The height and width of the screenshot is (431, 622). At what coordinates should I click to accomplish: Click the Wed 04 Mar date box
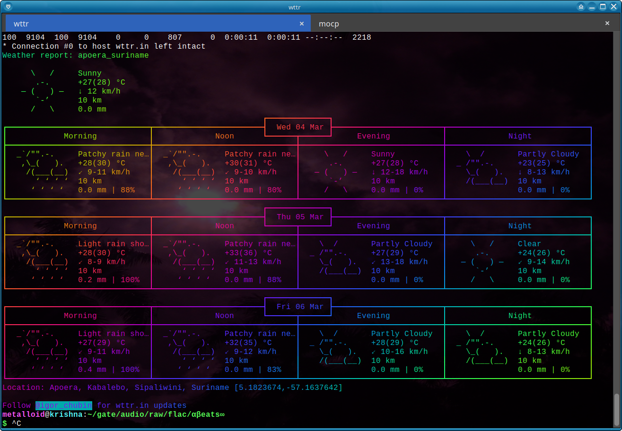tap(298, 127)
